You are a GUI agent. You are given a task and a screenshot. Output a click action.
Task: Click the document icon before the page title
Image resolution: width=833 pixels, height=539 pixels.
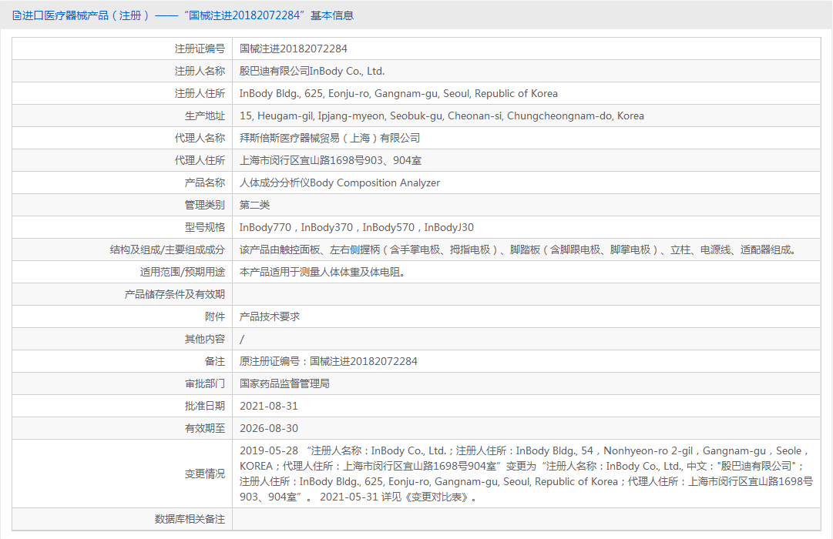coord(17,15)
